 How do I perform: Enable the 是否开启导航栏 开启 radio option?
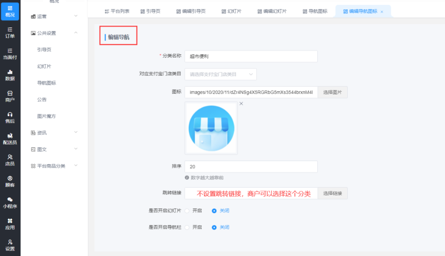coord(187,227)
